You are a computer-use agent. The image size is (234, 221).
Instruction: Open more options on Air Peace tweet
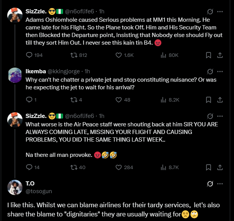tap(220, 116)
